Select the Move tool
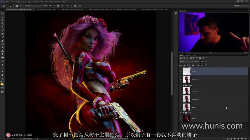Image resolution: width=250 pixels, height=140 pixels. tap(2, 13)
